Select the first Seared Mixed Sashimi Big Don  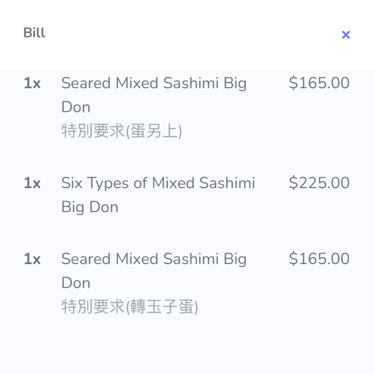click(x=154, y=84)
